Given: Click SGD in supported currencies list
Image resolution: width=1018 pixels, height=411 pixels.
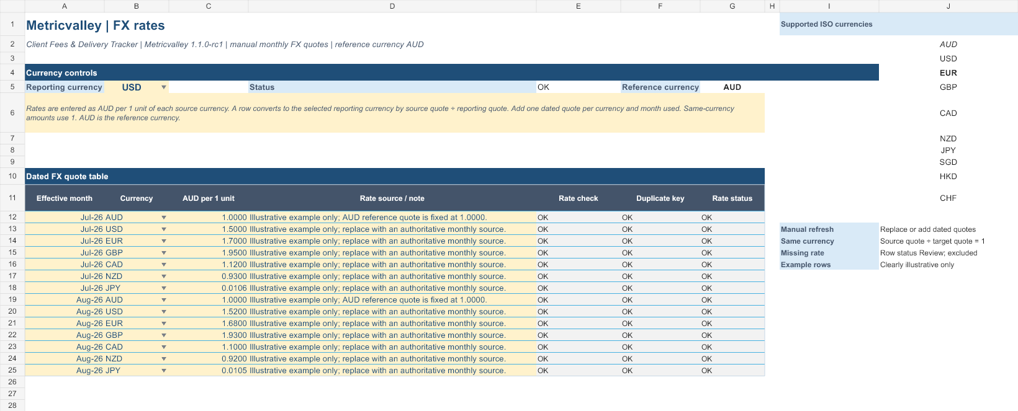Looking at the screenshot, I should point(948,162).
